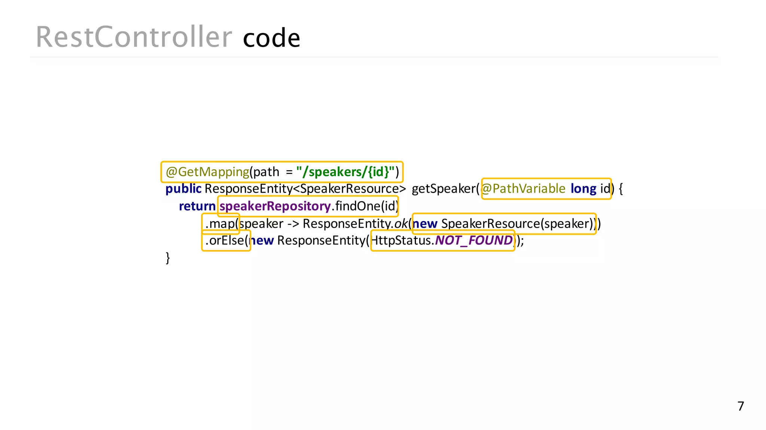Click slide page number 7
The image size is (766, 430).
tap(741, 406)
